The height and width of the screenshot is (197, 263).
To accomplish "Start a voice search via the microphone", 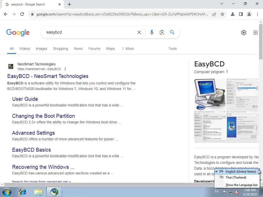I will (152, 32).
